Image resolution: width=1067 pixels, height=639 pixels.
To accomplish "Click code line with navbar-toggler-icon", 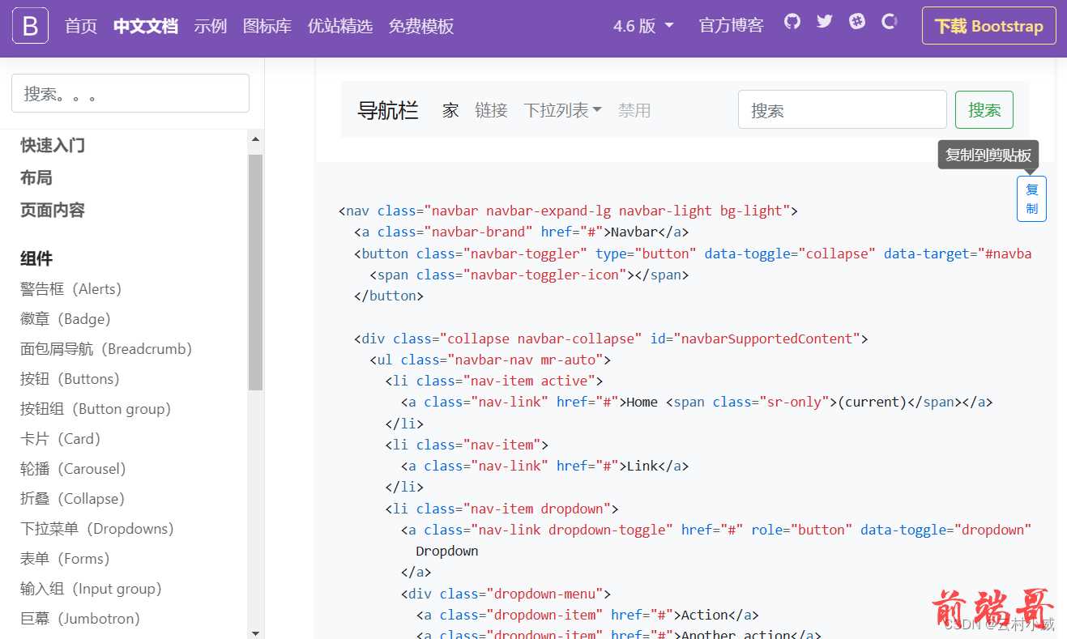I will pos(529,275).
